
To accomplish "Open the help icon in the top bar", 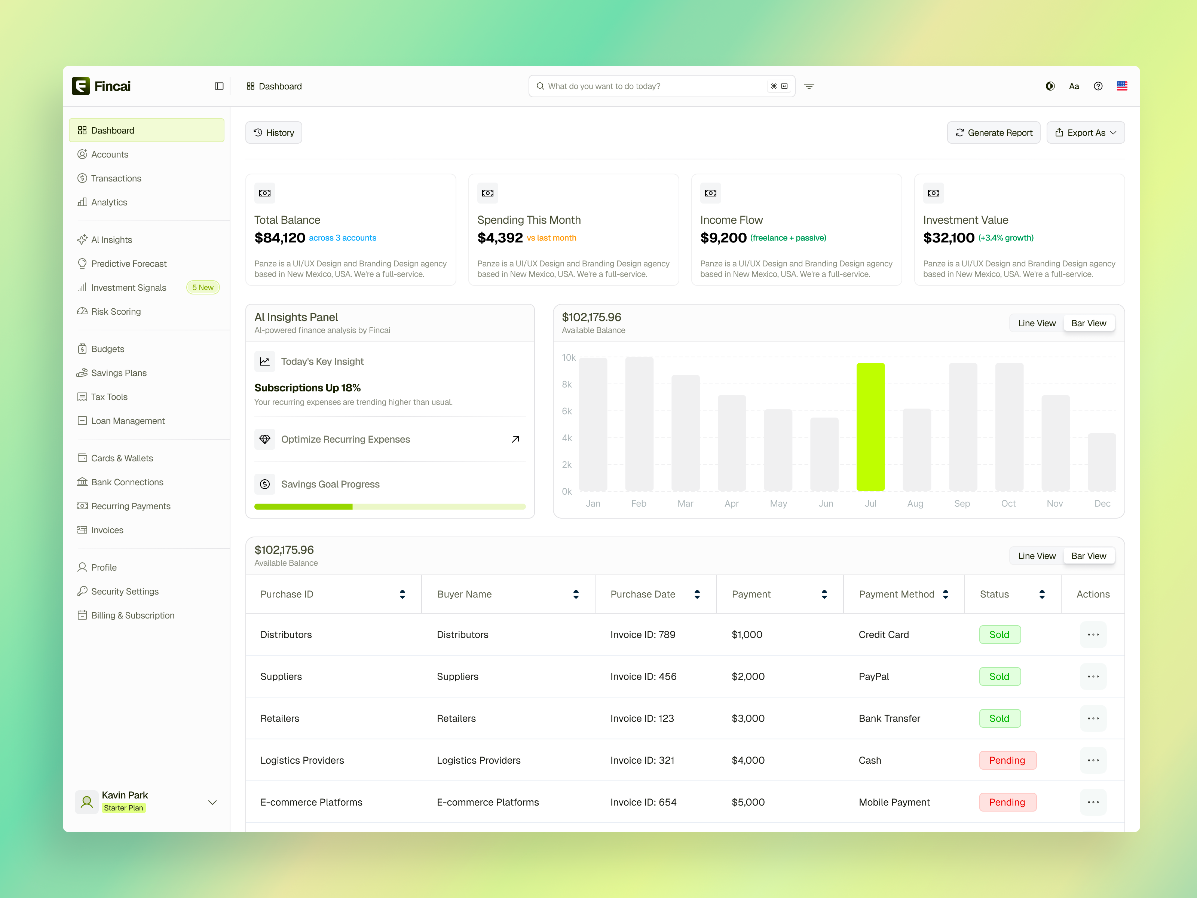I will click(x=1098, y=86).
